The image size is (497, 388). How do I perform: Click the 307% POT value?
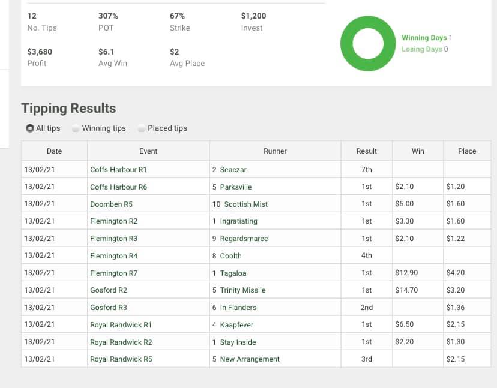(x=108, y=16)
